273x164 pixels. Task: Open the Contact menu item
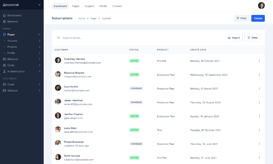pyautogui.click(x=117, y=6)
